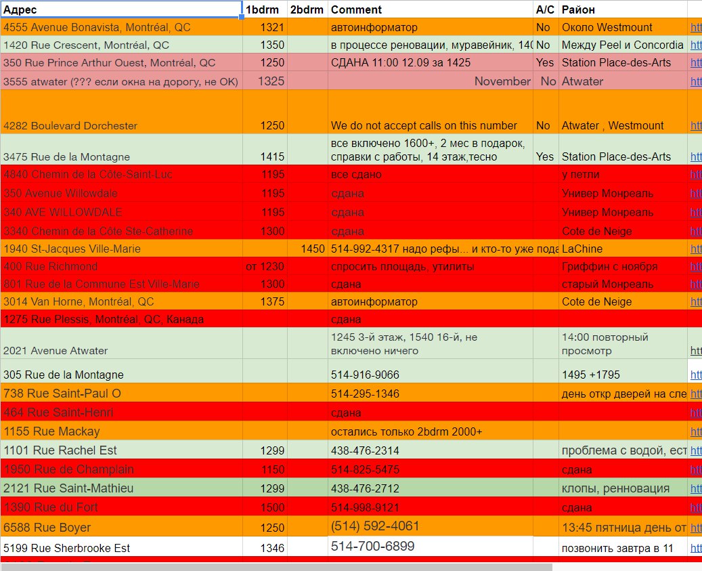Select the 514-295-1346 phone cell

pos(431,393)
